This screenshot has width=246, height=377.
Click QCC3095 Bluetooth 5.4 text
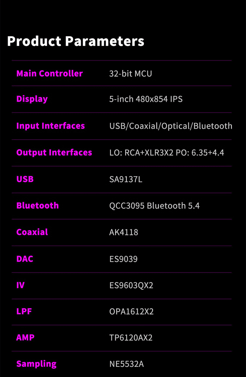[154, 206]
